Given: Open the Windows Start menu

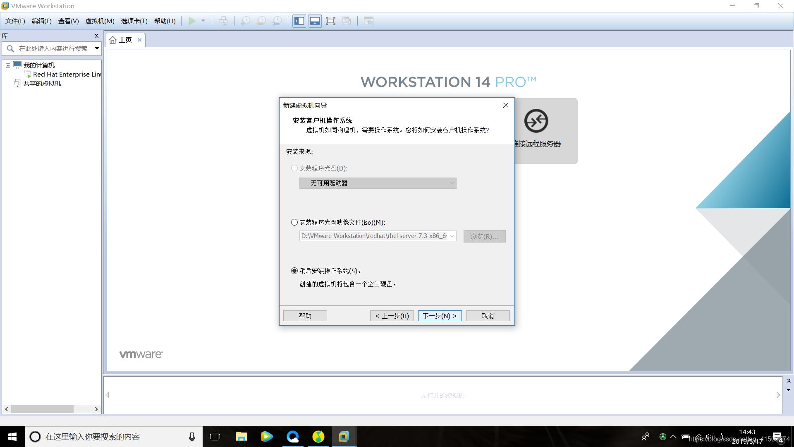Looking at the screenshot, I should point(12,437).
